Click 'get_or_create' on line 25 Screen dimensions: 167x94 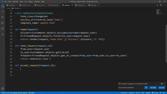coord(70,56)
